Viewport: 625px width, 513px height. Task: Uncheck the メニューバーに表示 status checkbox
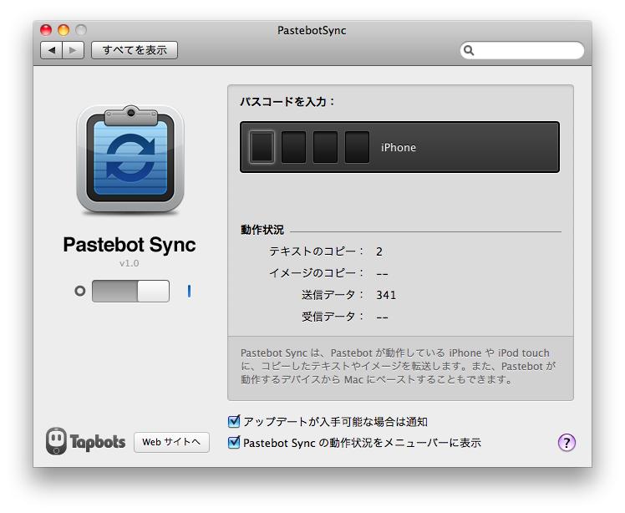coord(234,443)
